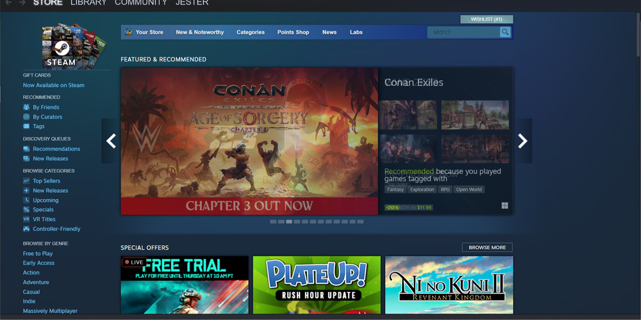Open Categories menu
The width and height of the screenshot is (641, 320).
(251, 32)
